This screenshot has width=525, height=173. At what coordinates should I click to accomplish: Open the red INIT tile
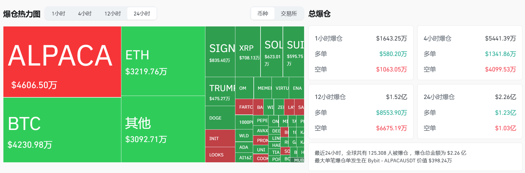tap(220, 138)
